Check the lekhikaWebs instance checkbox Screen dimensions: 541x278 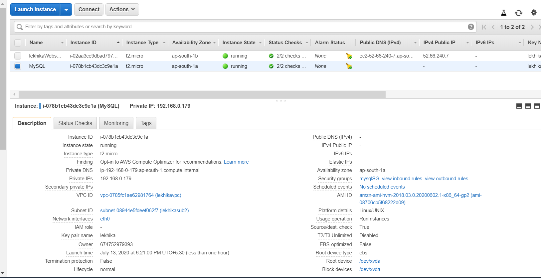pos(18,56)
